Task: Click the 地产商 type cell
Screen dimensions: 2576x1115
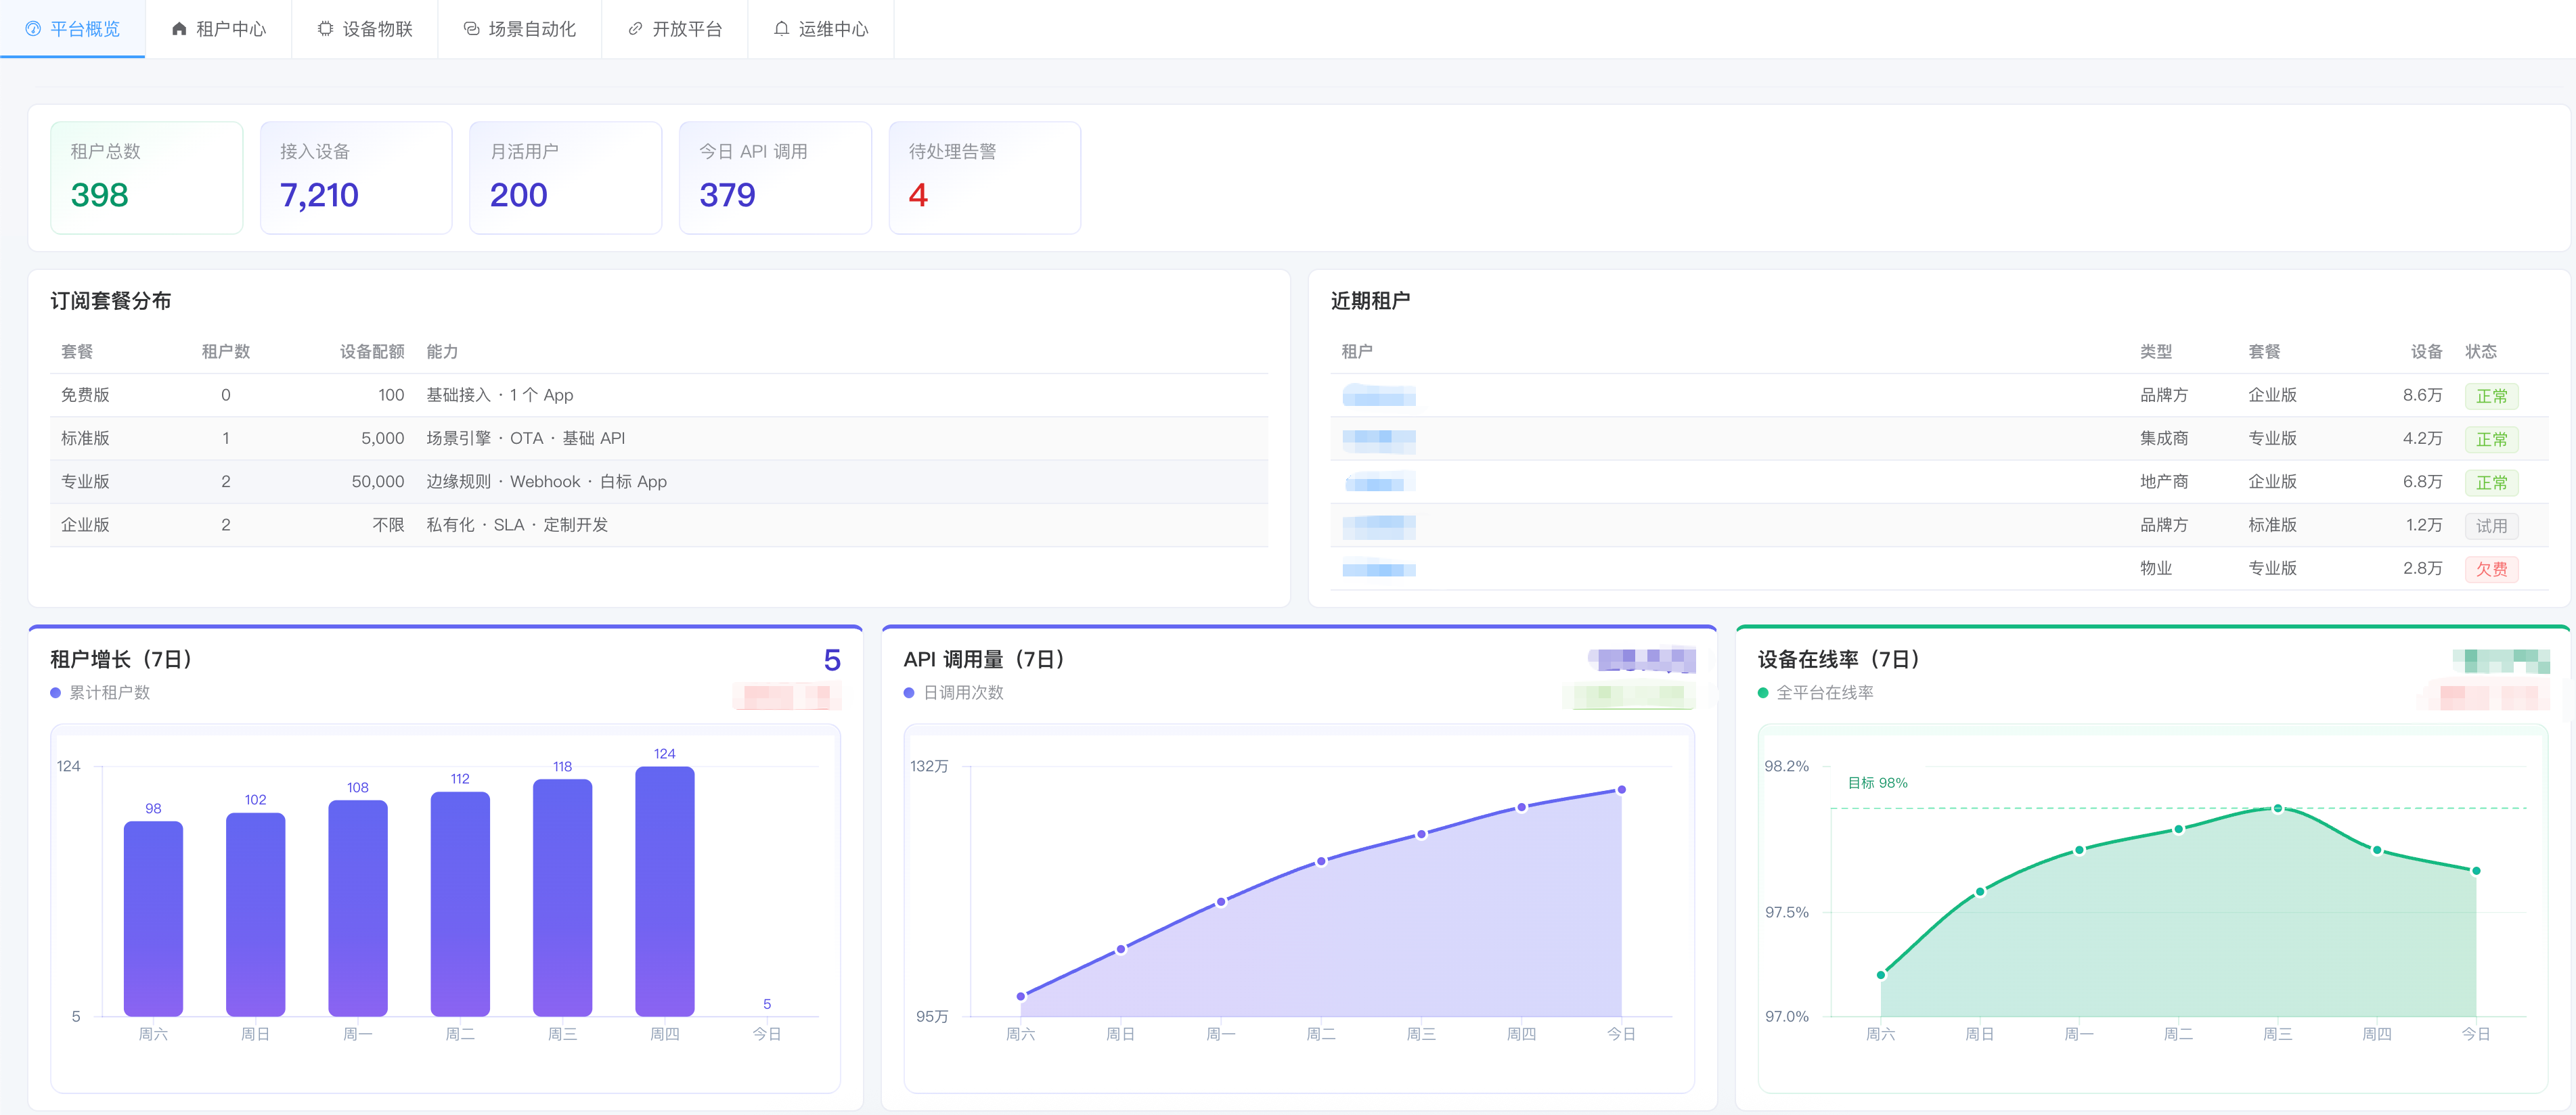Action: [2164, 482]
